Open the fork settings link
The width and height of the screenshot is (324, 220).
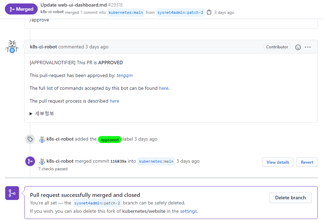pyautogui.click(x=188, y=211)
